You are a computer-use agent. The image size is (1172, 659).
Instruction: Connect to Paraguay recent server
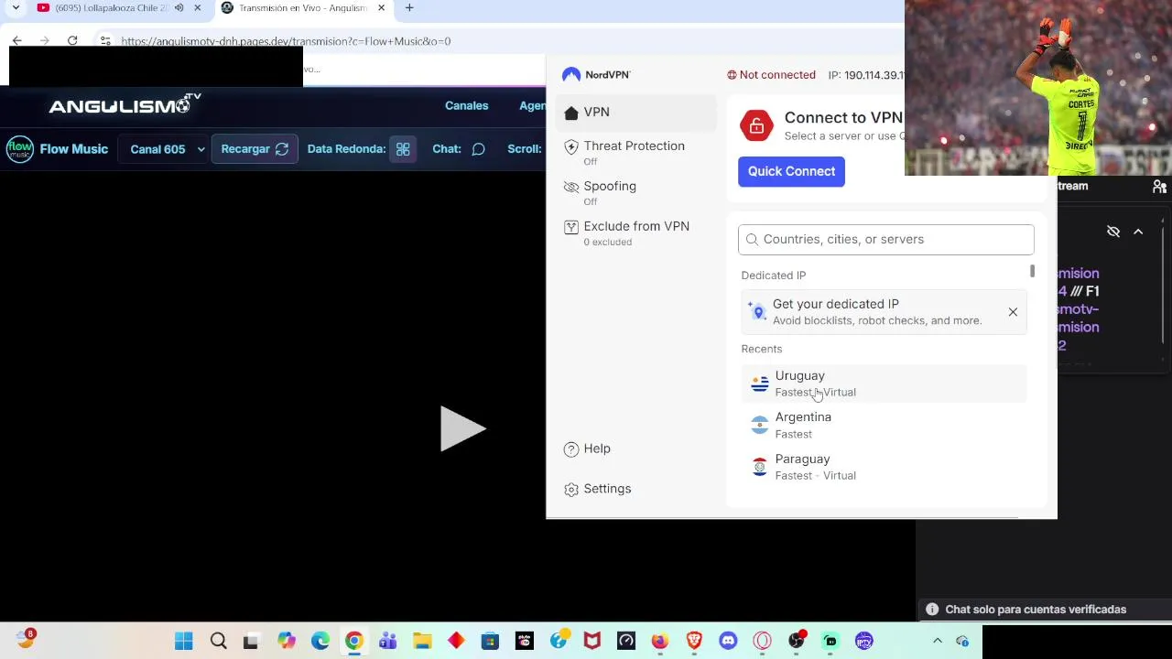(x=884, y=467)
